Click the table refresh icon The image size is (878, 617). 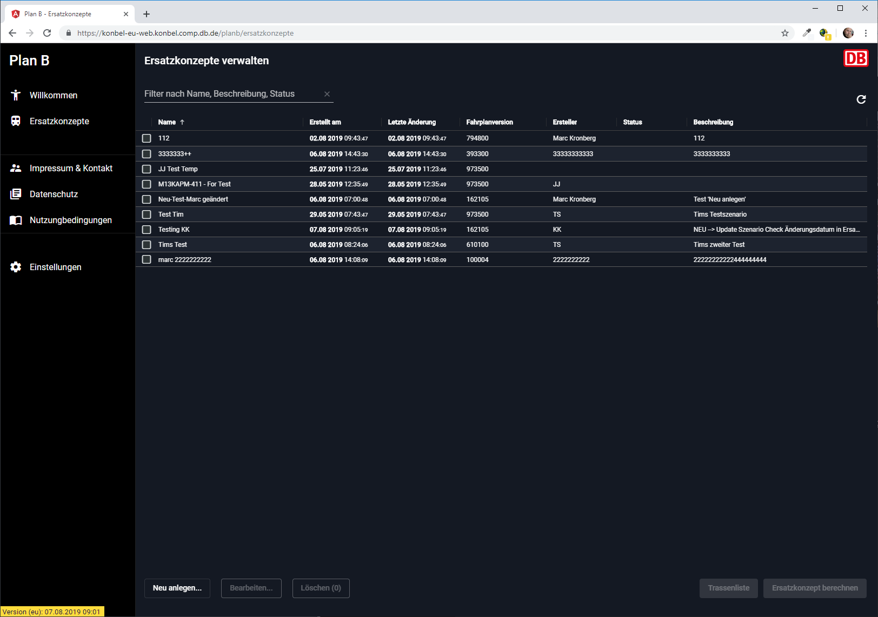[861, 99]
